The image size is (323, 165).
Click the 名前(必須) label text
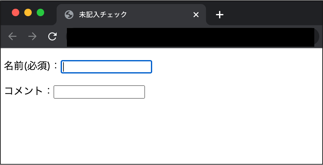click(x=27, y=66)
